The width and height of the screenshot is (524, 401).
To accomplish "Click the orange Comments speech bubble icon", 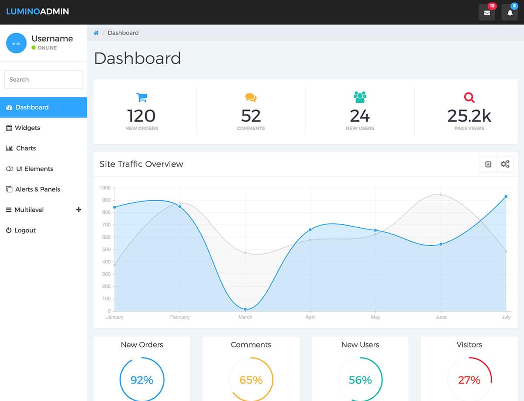I will click(x=251, y=97).
